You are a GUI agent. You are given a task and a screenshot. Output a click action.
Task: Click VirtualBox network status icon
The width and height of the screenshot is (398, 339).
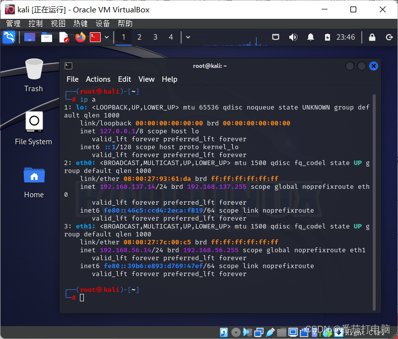259,332
